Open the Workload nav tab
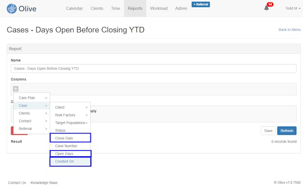 159,8
